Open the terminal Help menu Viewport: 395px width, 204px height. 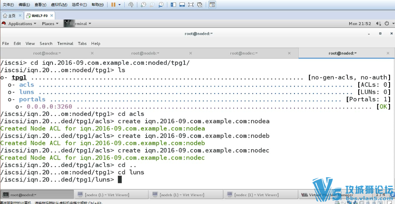[96, 43]
